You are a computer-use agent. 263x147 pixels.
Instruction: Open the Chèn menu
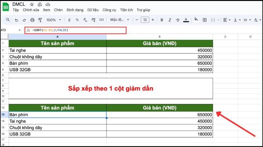(59, 10)
